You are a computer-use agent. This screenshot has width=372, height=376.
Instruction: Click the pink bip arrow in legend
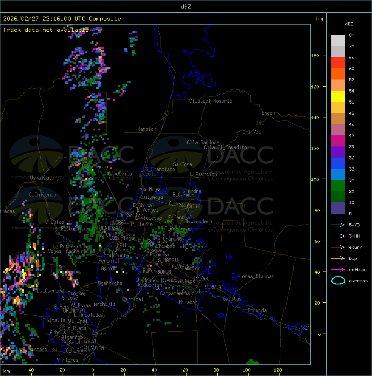click(x=338, y=258)
